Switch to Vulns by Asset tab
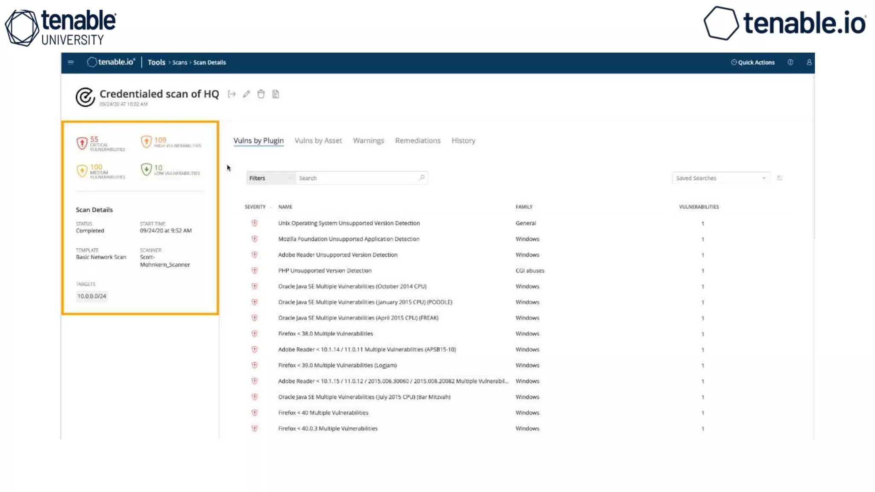The height and width of the screenshot is (492, 875). [x=318, y=141]
